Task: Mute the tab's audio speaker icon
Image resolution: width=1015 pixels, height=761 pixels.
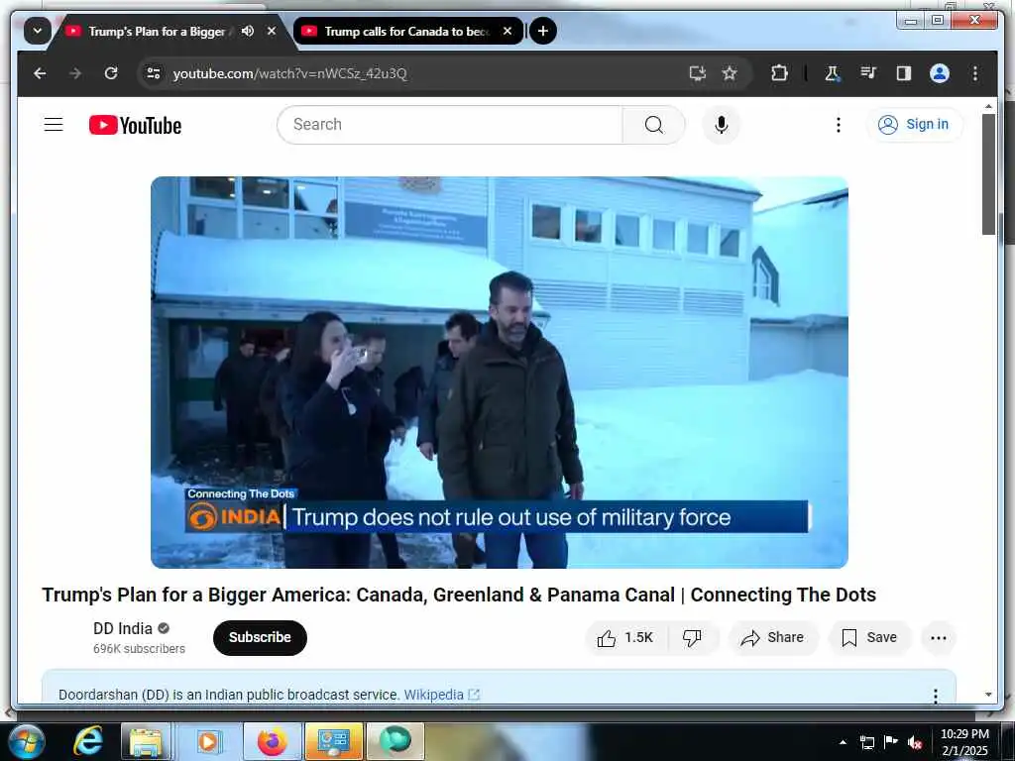Action: tap(247, 31)
